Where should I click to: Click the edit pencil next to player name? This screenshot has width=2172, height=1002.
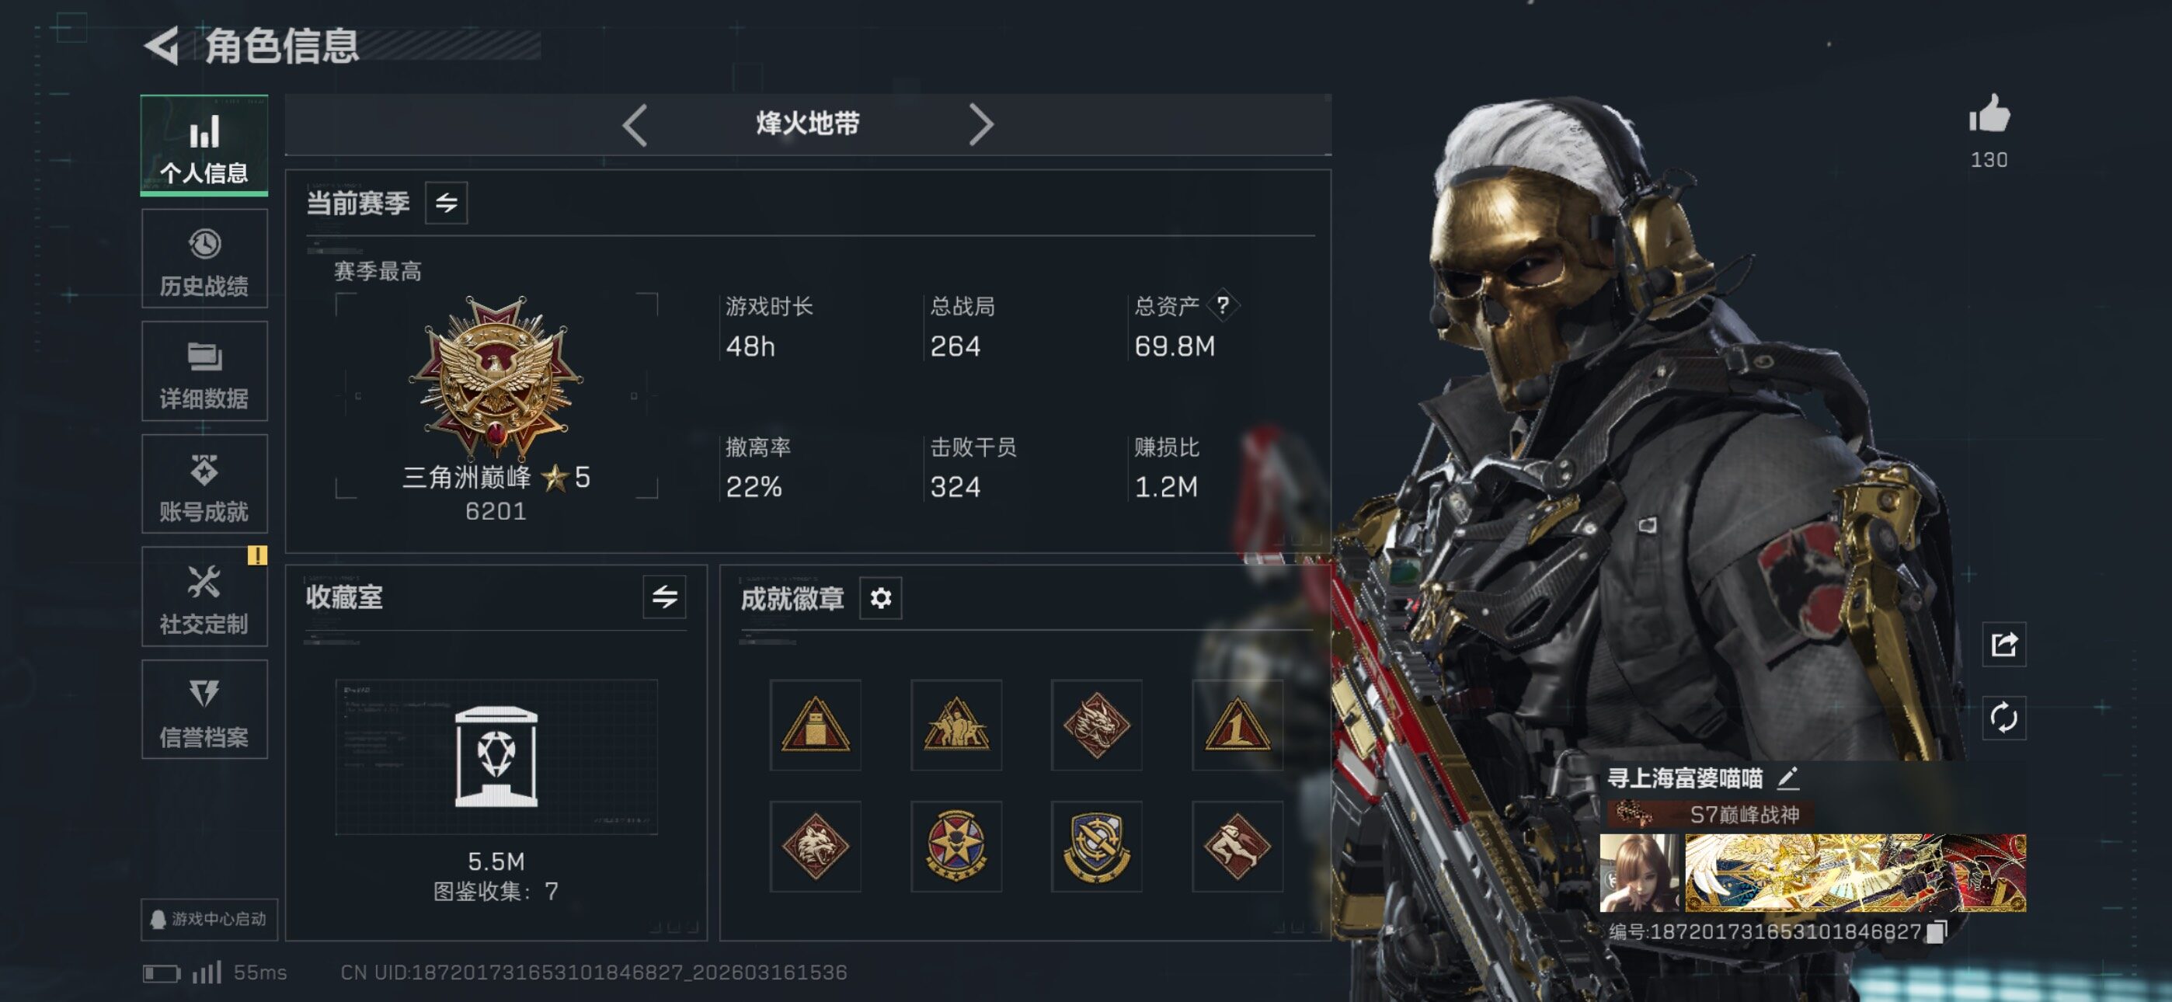[x=1787, y=778]
